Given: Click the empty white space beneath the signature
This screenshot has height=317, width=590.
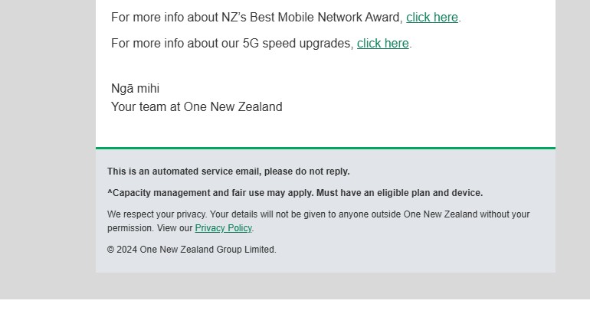Looking at the screenshot, I should pos(326,130).
